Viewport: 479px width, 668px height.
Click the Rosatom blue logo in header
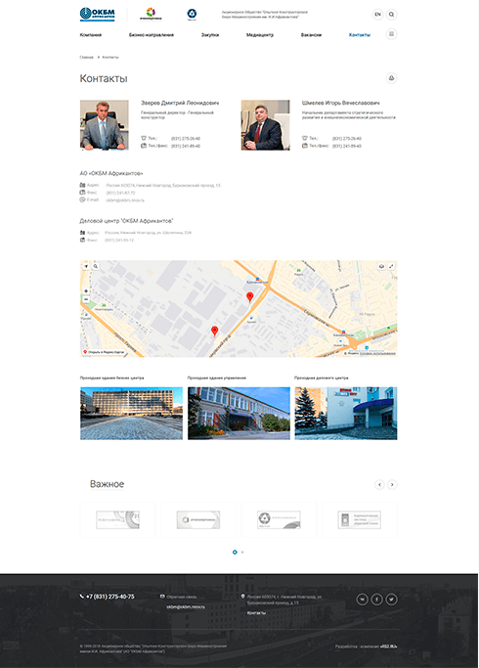pos(192,14)
